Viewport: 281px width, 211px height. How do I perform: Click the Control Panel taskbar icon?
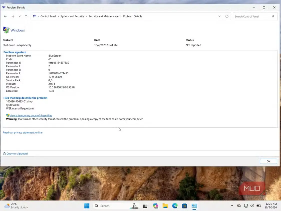click(194, 206)
